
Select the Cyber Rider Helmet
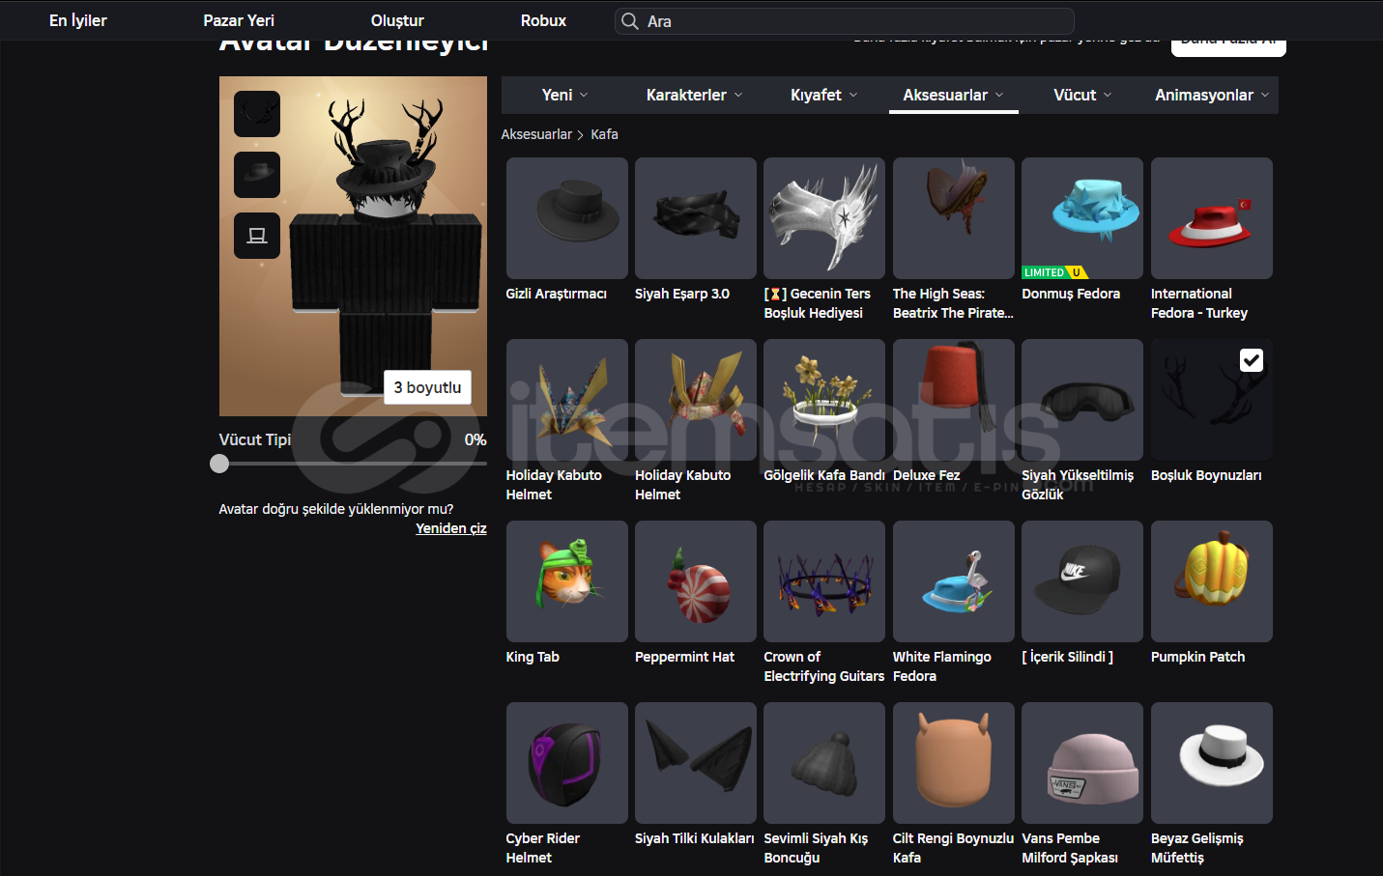pos(566,763)
